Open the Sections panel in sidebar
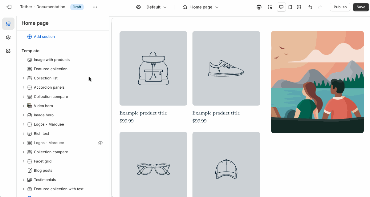The height and width of the screenshot is (197, 370). point(8,24)
